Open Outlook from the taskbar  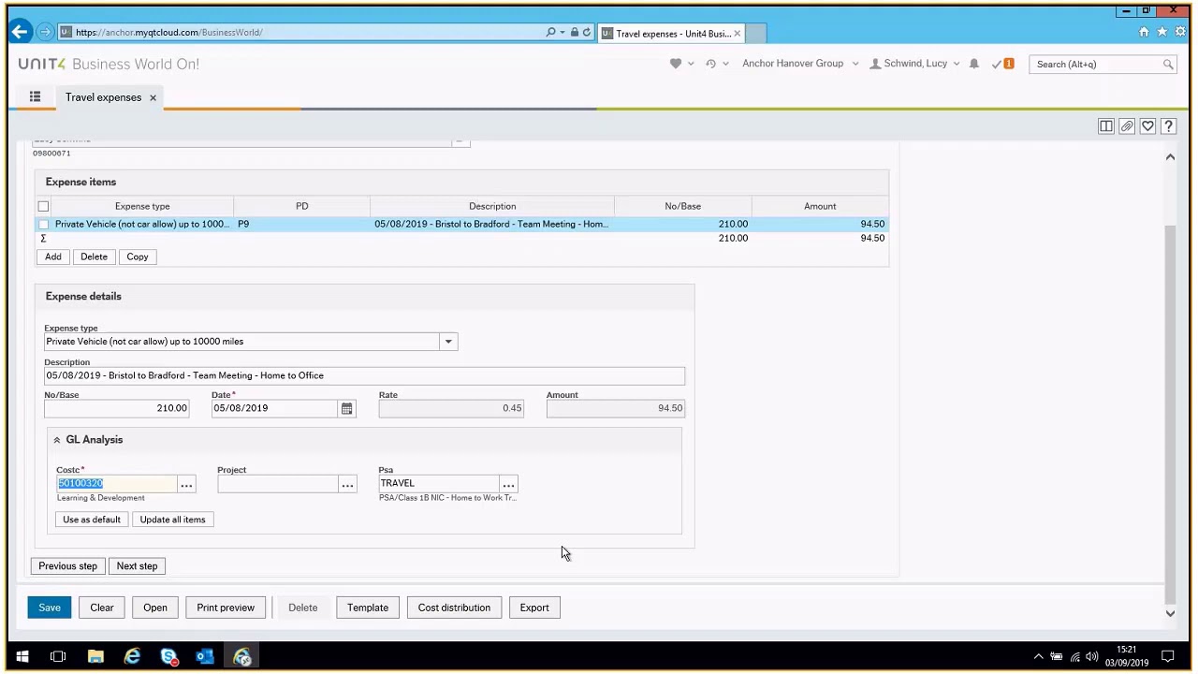pyautogui.click(x=205, y=656)
